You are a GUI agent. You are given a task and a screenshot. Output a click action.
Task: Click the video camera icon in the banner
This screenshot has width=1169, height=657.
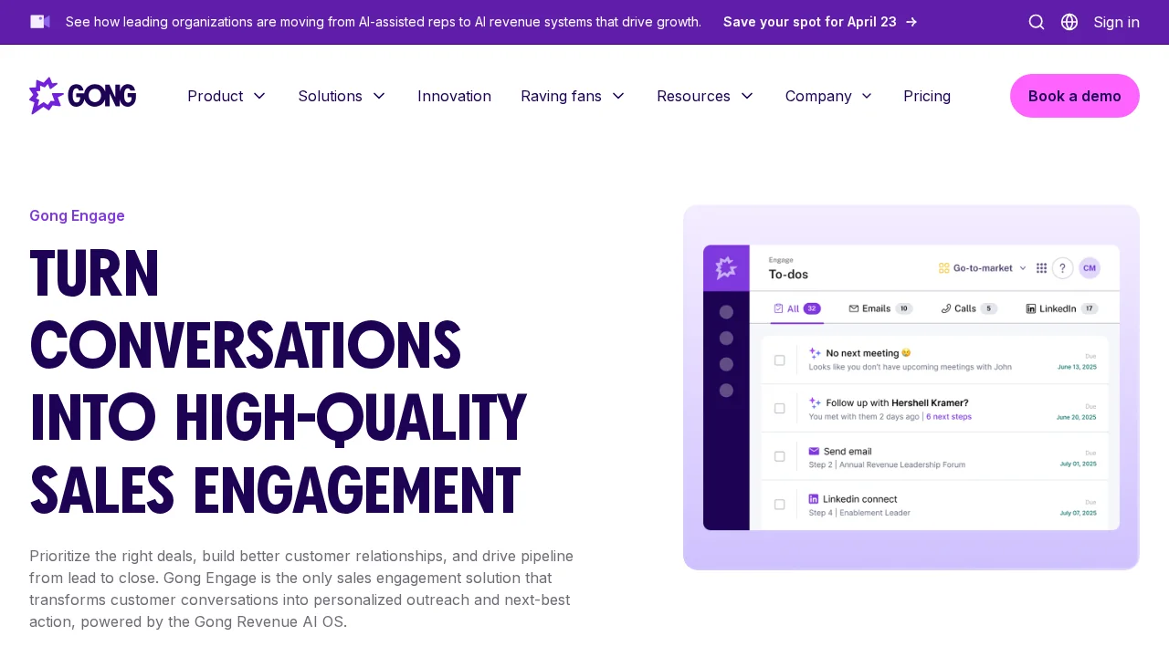tap(40, 21)
